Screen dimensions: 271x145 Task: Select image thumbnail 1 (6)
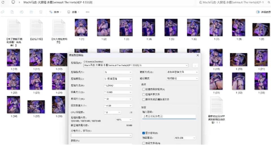pyautogui.click(x=194, y=28)
